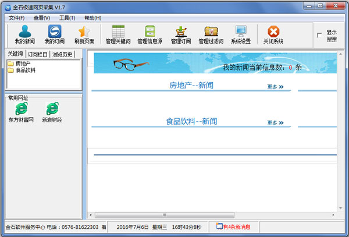The height and width of the screenshot is (237, 349).
Task: Open the 食品饮料--新闻 heading
Action: pyautogui.click(x=191, y=121)
